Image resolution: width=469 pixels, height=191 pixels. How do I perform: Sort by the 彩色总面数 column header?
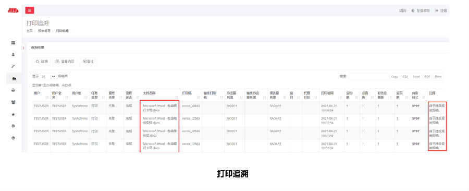click(x=385, y=95)
